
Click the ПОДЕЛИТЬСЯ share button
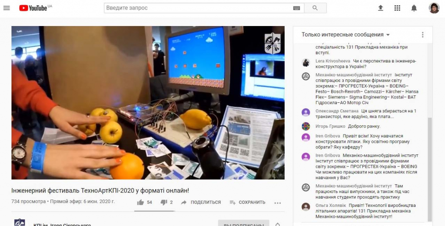[201, 202]
